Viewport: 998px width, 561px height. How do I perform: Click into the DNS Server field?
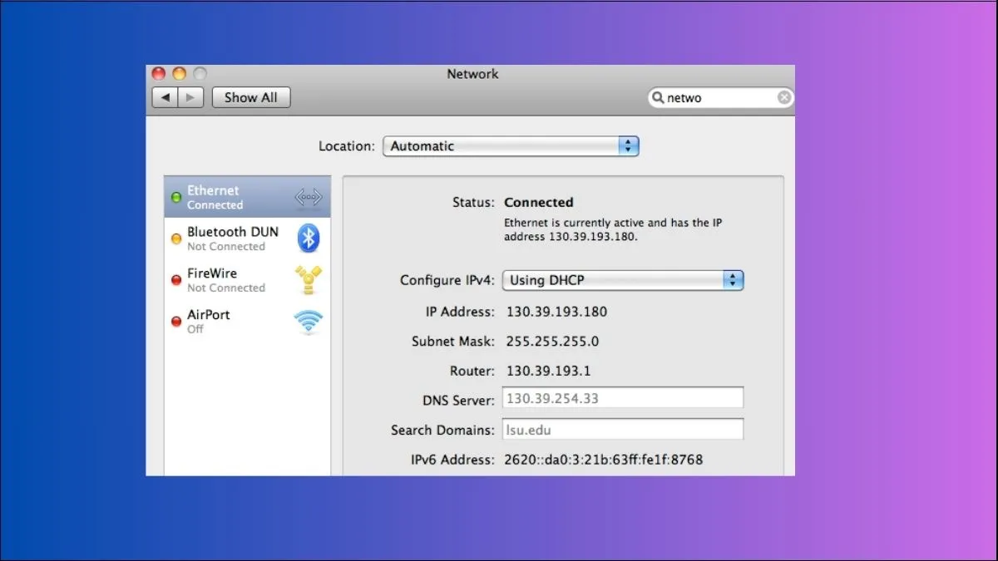(622, 398)
